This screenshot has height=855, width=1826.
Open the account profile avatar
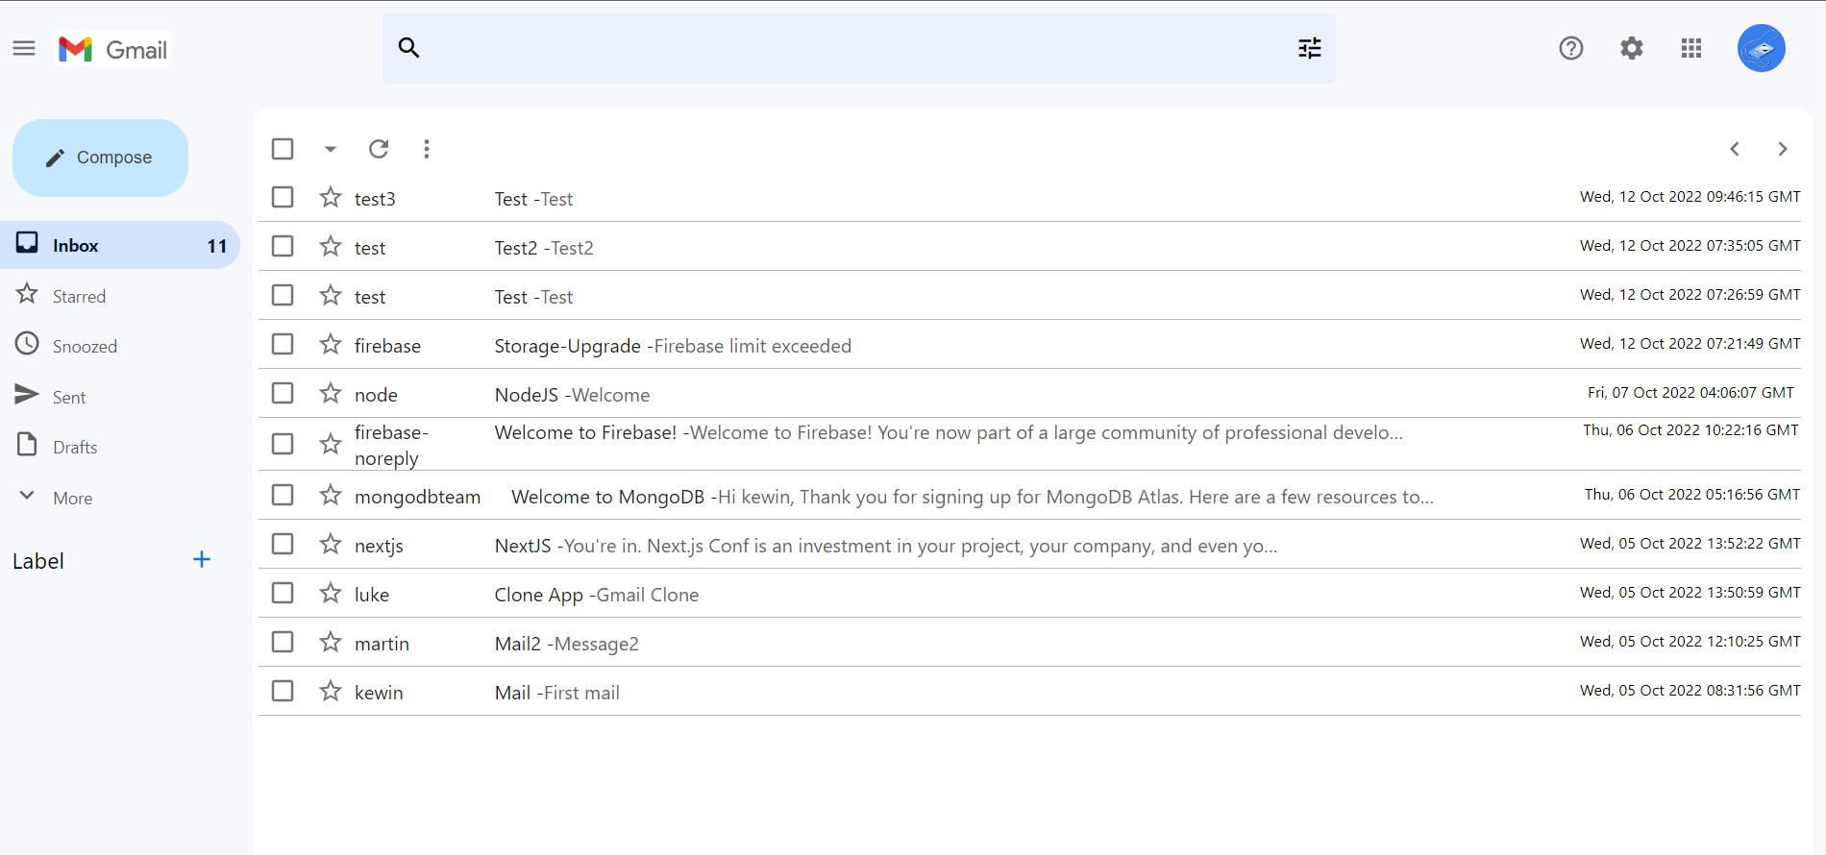[x=1762, y=48]
